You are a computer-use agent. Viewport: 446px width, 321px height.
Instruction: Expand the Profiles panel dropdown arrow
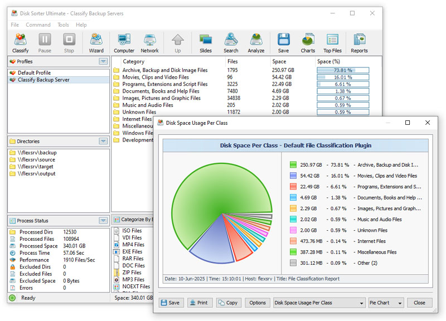click(x=103, y=61)
